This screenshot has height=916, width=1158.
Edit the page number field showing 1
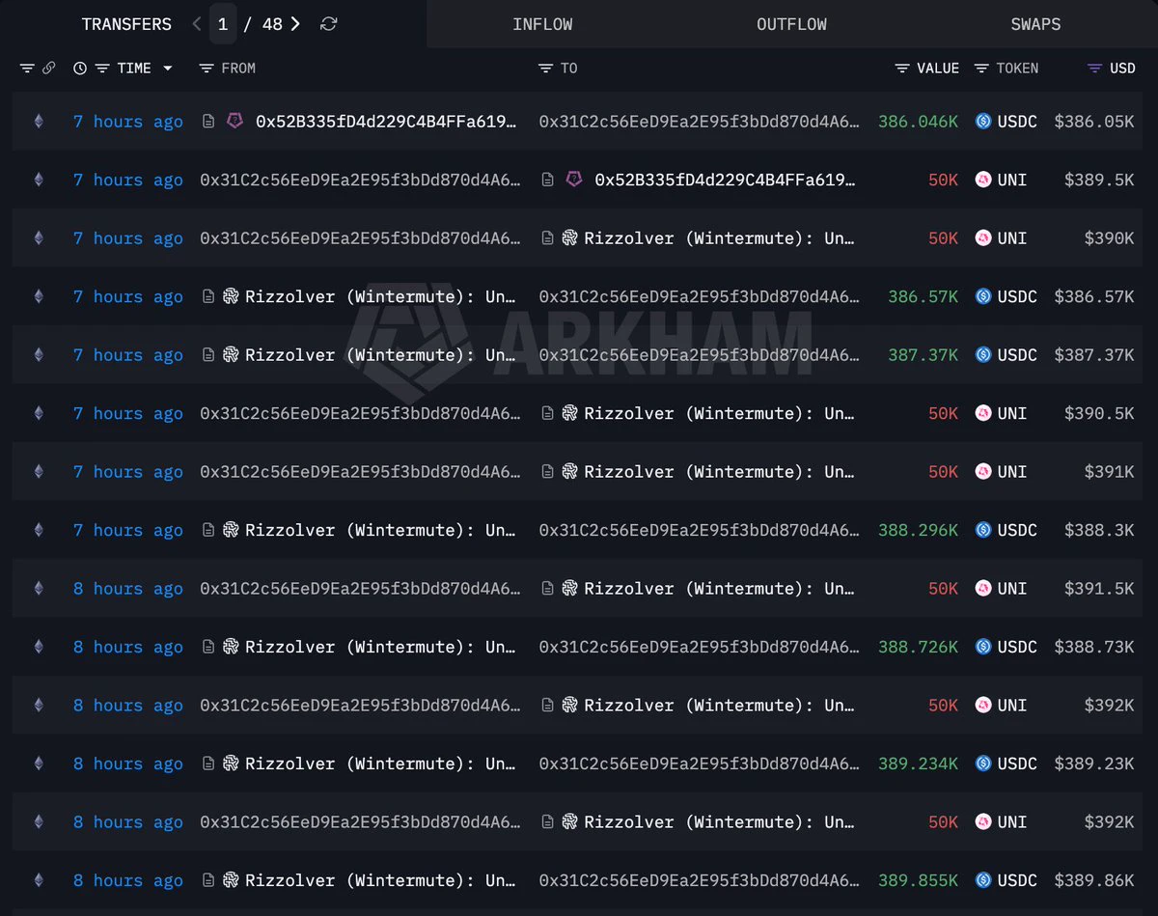(223, 24)
